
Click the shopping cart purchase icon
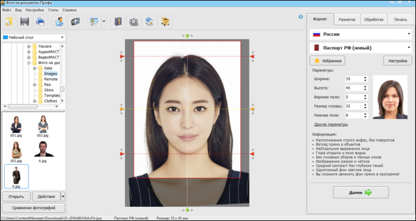tap(166, 22)
